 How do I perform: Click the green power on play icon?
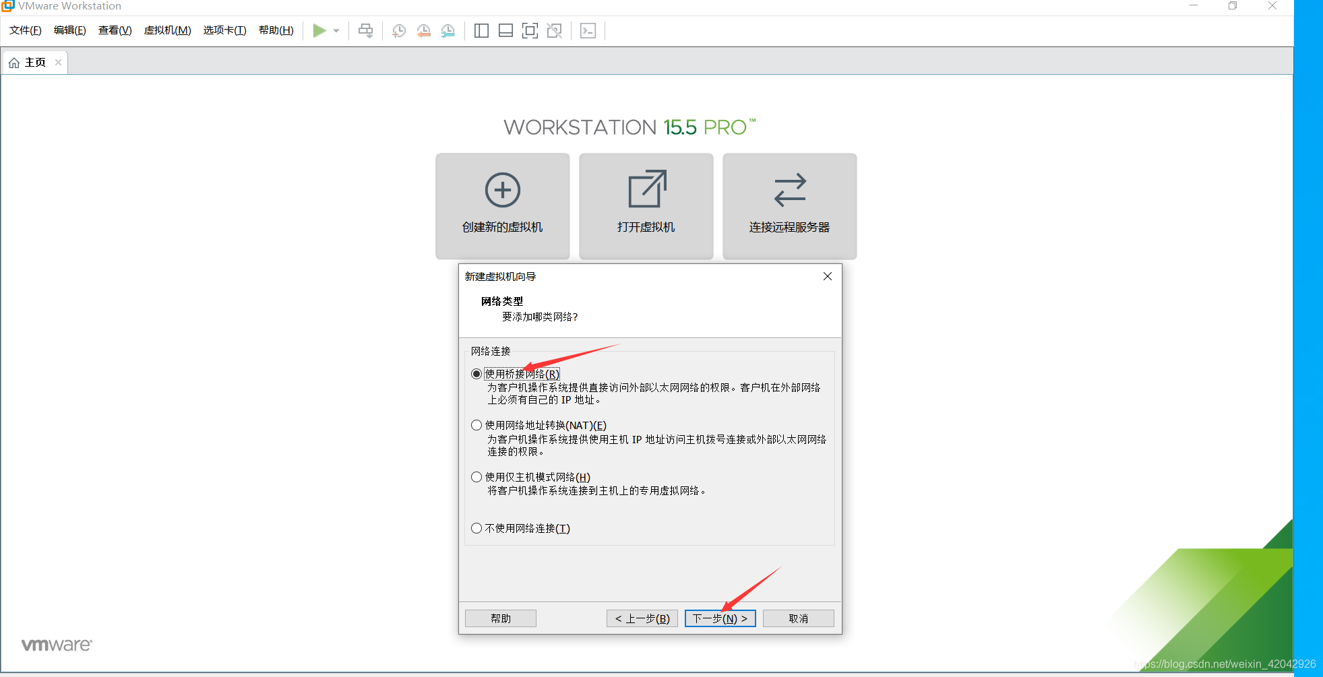pos(319,30)
